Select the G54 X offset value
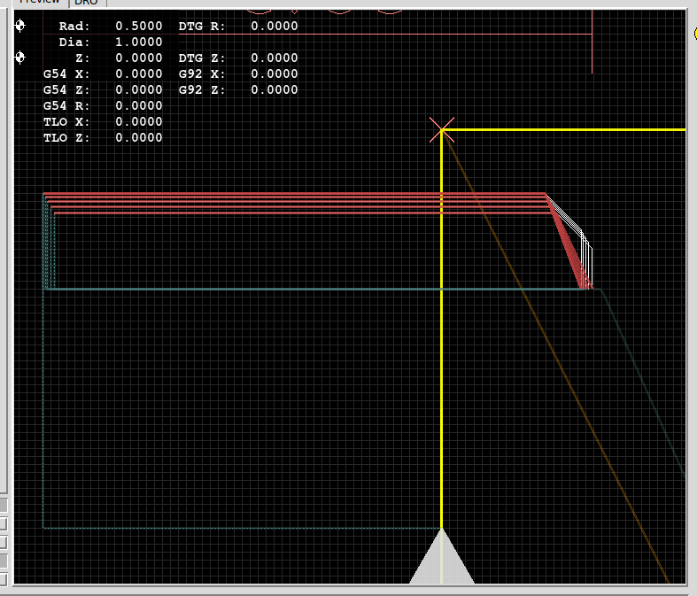 point(139,74)
